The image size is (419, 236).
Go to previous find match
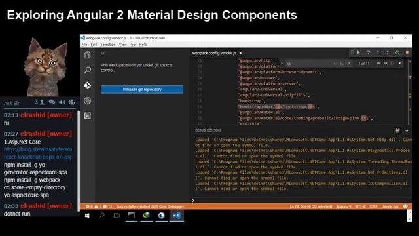click(x=378, y=63)
